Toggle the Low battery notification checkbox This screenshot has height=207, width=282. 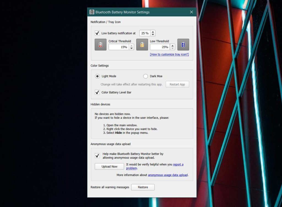97,33
